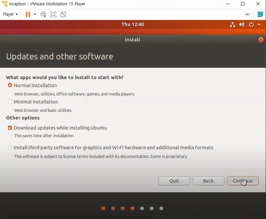Click the VMware Player app logo
The image size is (266, 219).
[x=5, y=4]
